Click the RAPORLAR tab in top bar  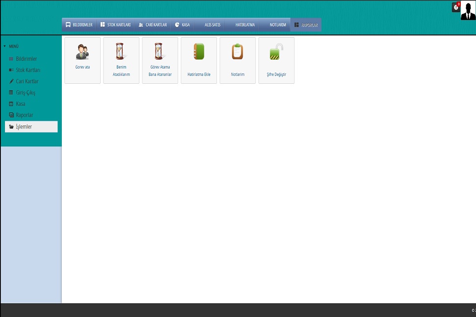306,24
